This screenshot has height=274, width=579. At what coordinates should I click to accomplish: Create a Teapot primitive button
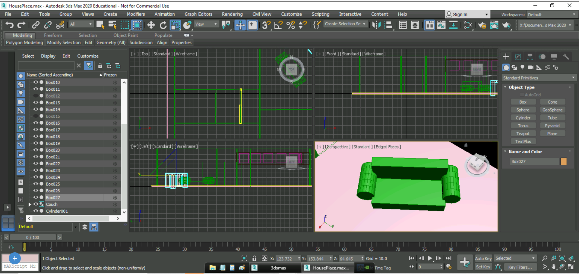[x=523, y=133]
